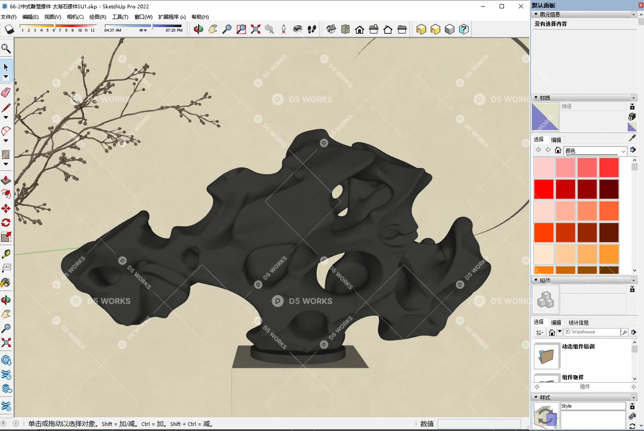Collapse the 样式 panel
The width and height of the screenshot is (644, 431).
[536, 397]
